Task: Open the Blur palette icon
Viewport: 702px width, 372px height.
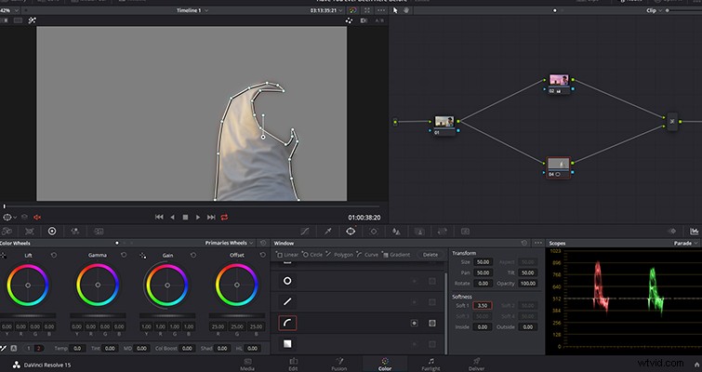Action: pos(396,231)
